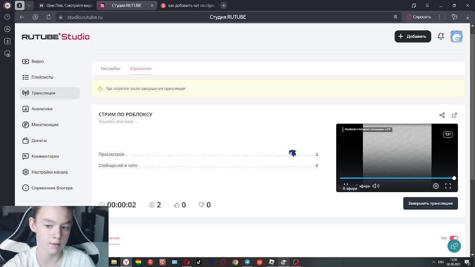475x267 pixels.
Task: Open stream in new window icon
Action: [x=454, y=115]
